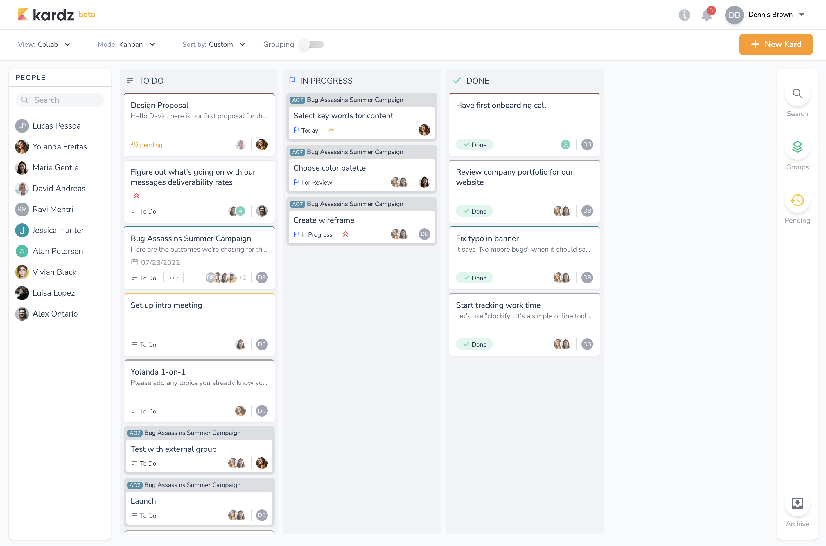The height and width of the screenshot is (546, 826).
Task: Click calendar icon on 07/23/2022 date
Action: [x=134, y=262]
